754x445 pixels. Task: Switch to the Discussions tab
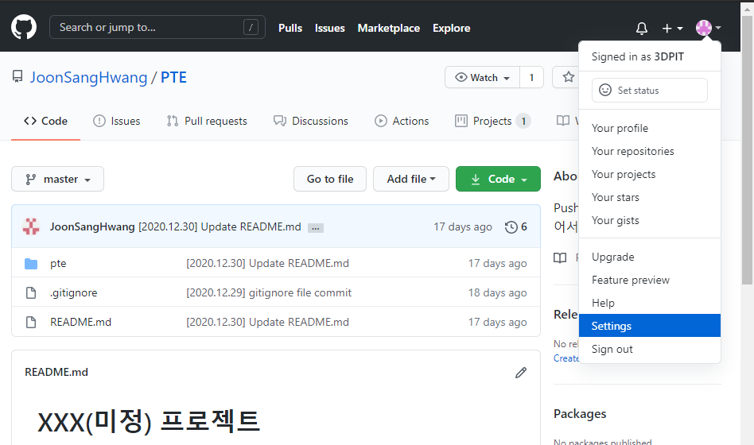(x=311, y=121)
